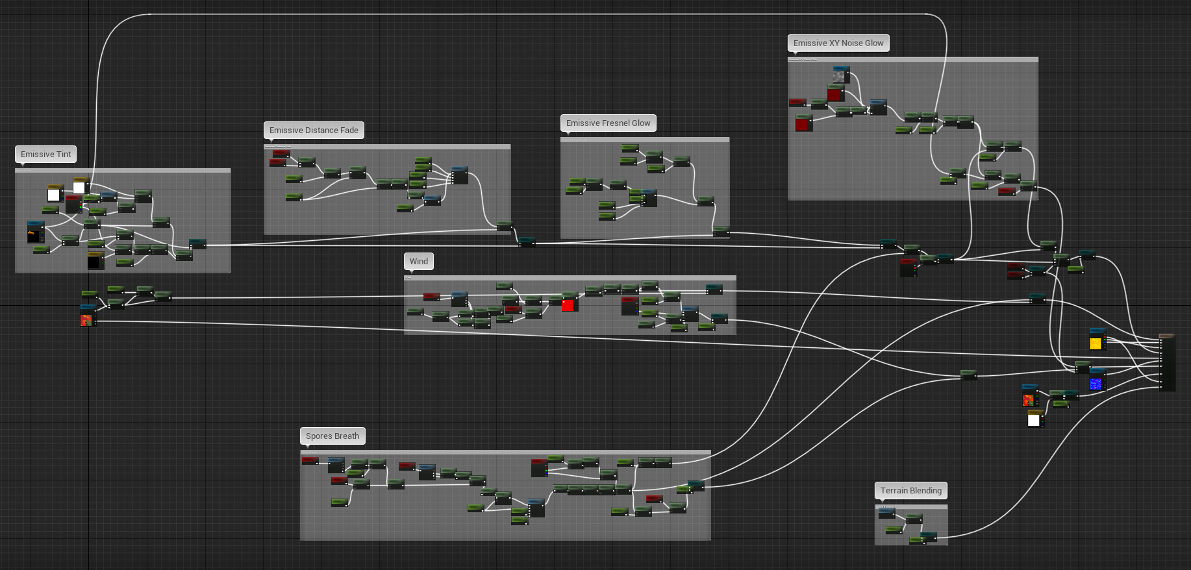
Task: Select the gray noise texture node
Action: [x=839, y=75]
